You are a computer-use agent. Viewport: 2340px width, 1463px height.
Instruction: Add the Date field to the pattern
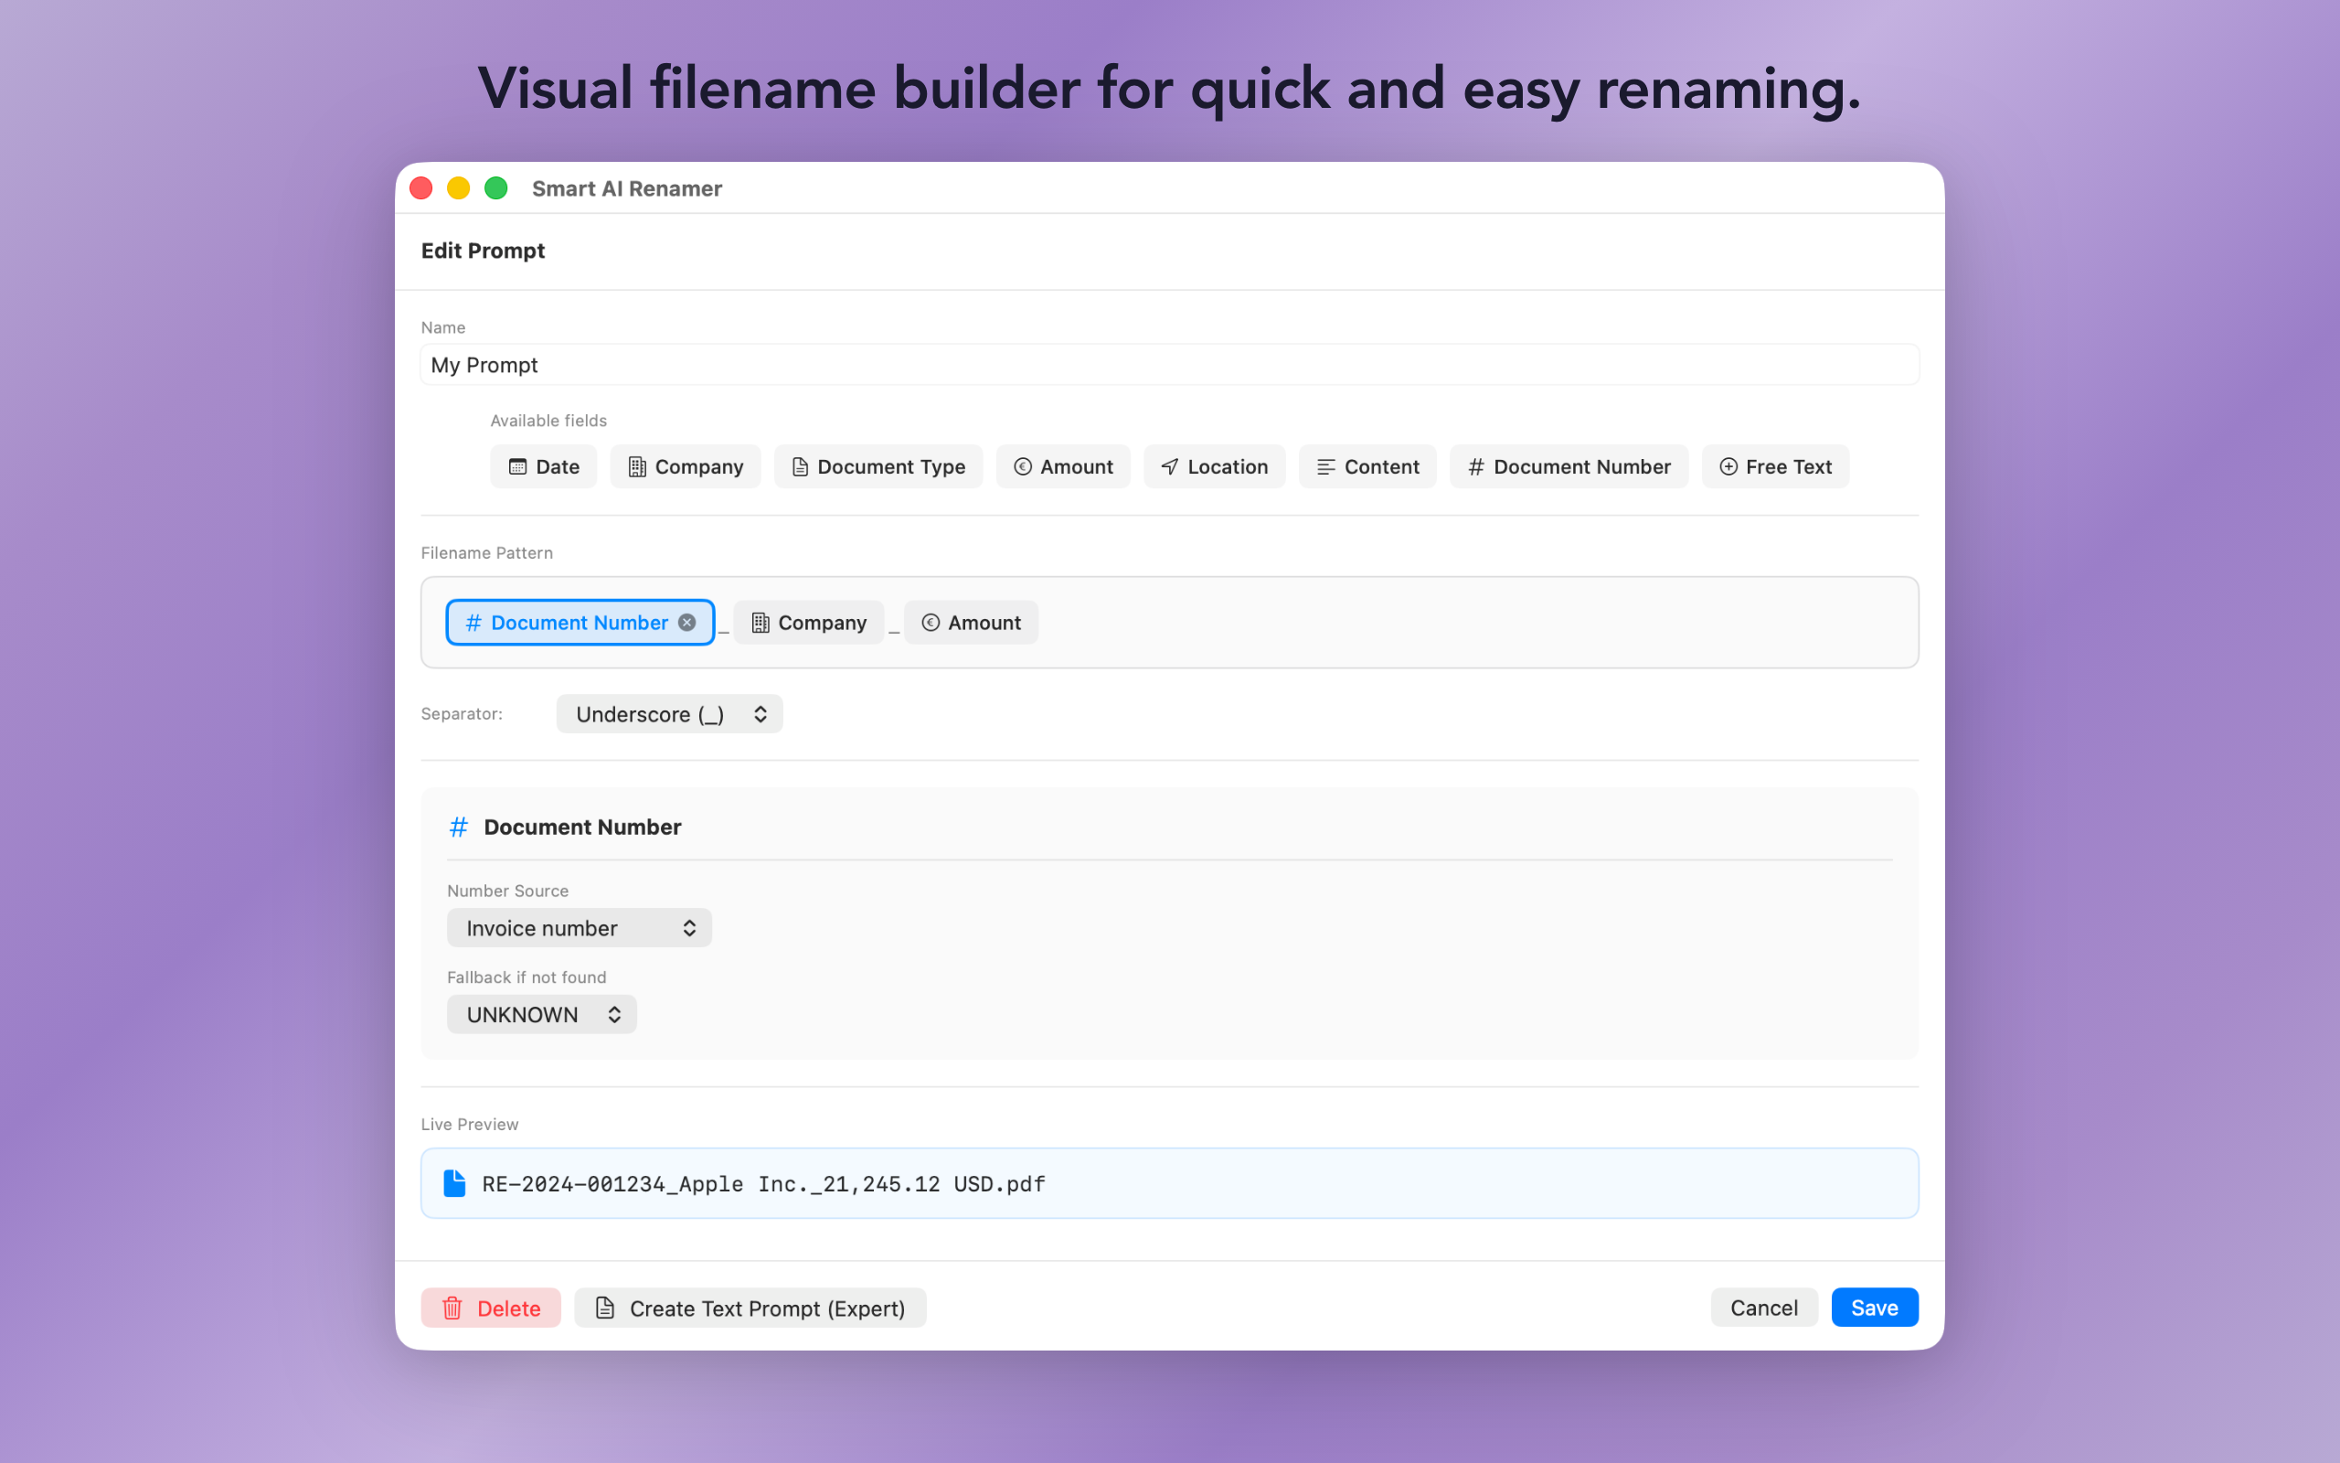[544, 466]
